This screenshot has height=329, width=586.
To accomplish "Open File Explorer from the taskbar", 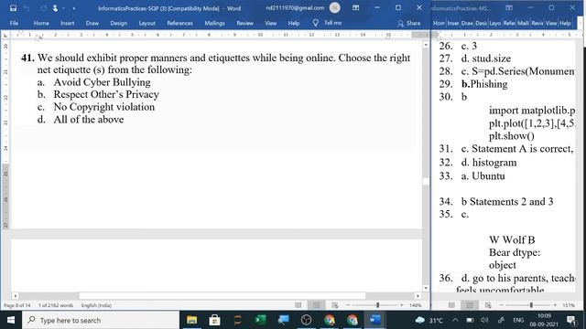I will point(192,320).
